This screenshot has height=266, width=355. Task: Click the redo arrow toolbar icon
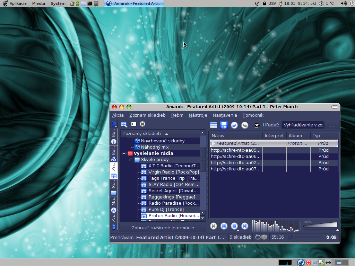(245, 125)
